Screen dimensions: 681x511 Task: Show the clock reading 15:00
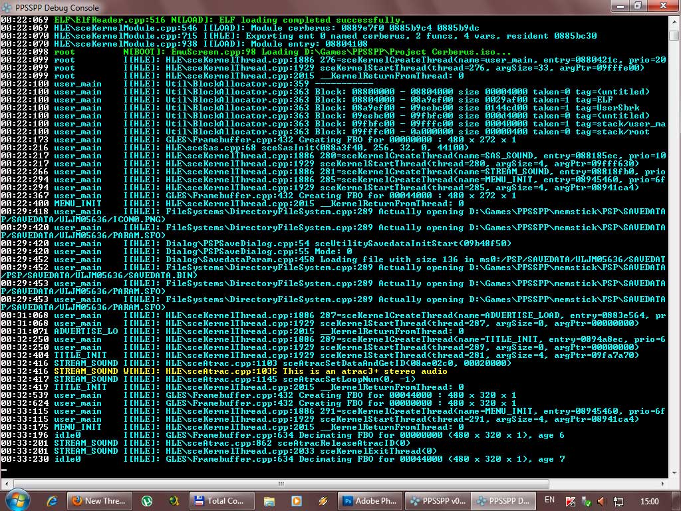pyautogui.click(x=649, y=502)
